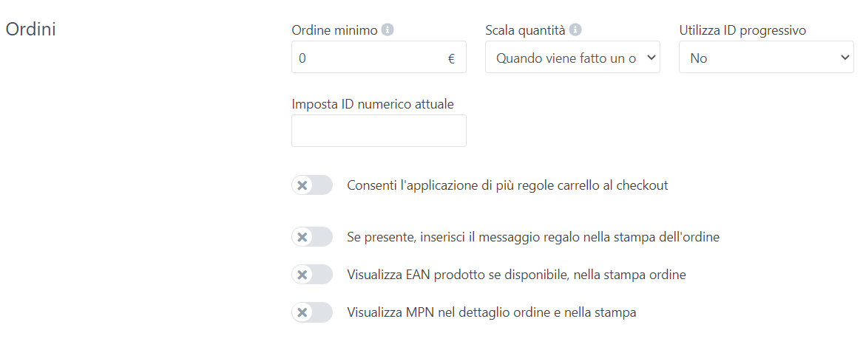The width and height of the screenshot is (863, 364).
Task: Turn on the Visualizza EAN prodotto switch
Action: pyautogui.click(x=312, y=275)
